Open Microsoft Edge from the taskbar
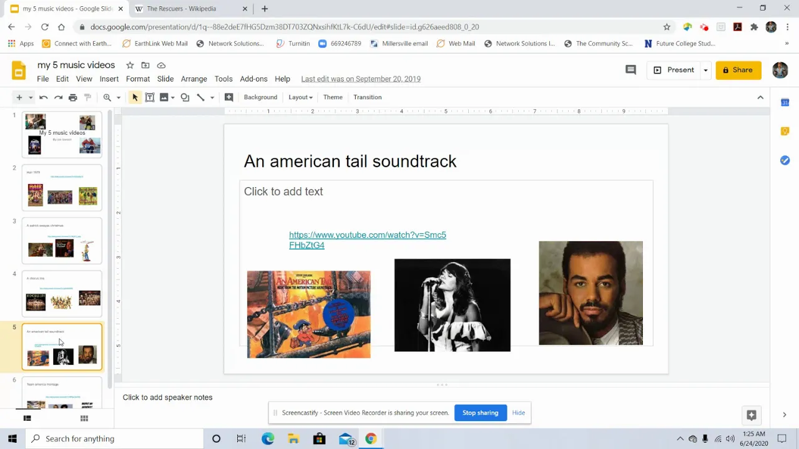Viewport: 799px width, 449px height. coord(268,439)
